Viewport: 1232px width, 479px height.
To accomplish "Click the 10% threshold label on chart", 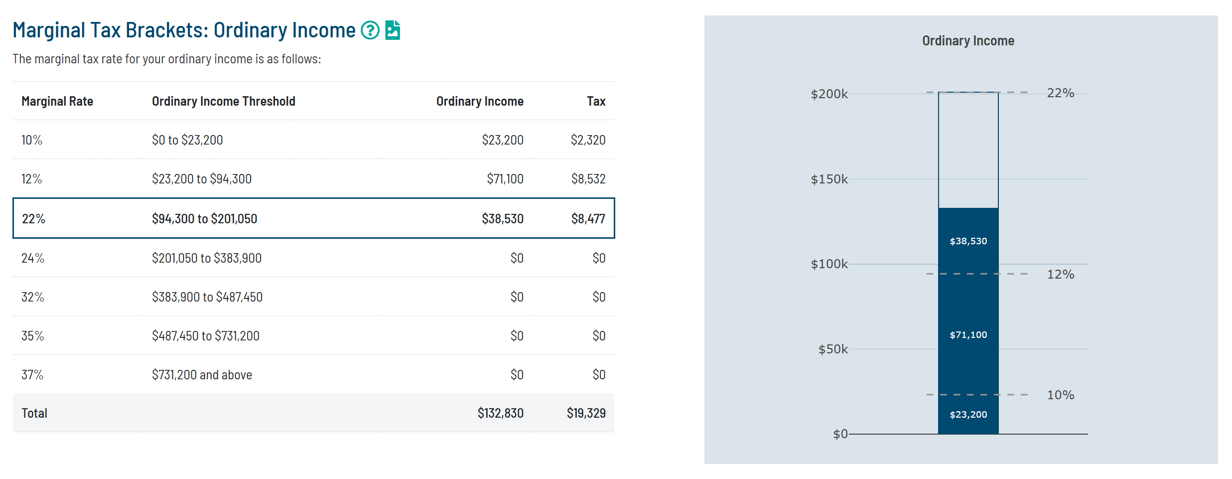I will (1060, 395).
